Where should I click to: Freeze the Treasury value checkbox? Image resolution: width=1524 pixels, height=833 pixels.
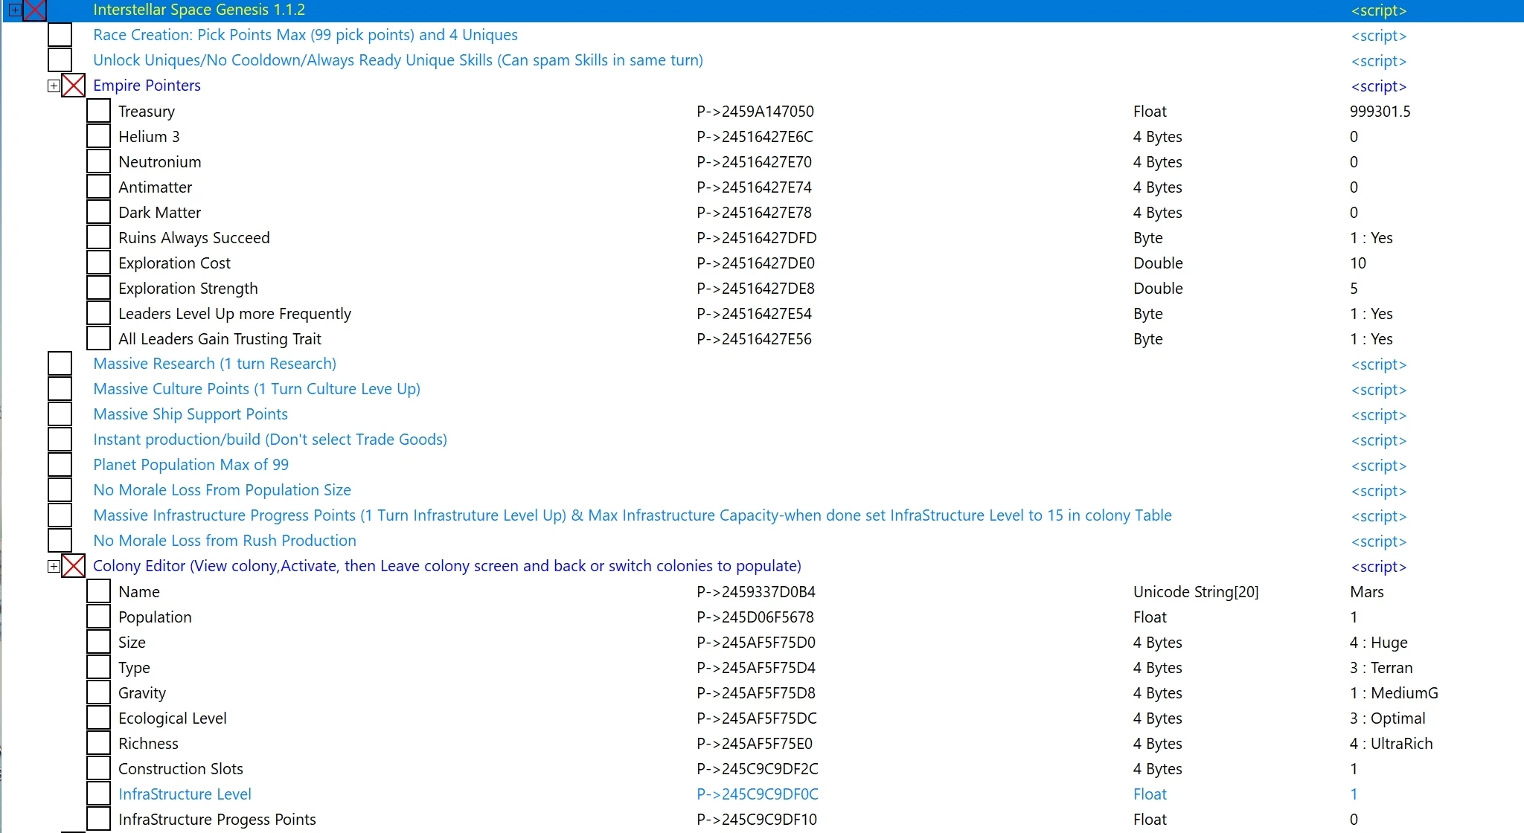(98, 111)
